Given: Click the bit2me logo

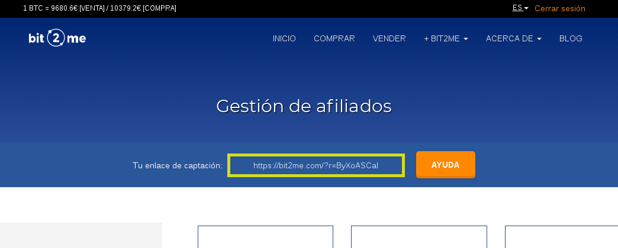Looking at the screenshot, I should 57,38.
